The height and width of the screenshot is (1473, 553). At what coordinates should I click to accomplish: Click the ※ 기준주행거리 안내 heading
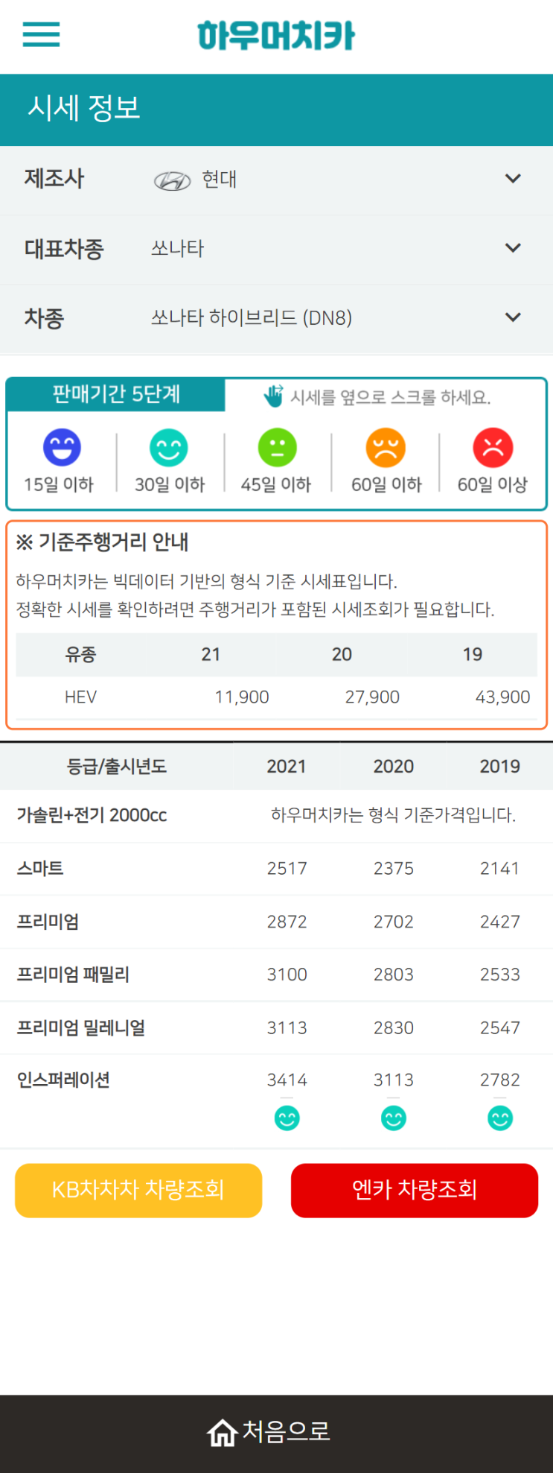point(102,542)
